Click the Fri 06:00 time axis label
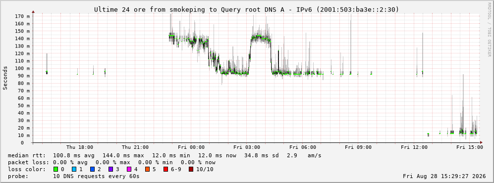This screenshot has width=494, height=183. 303,147
